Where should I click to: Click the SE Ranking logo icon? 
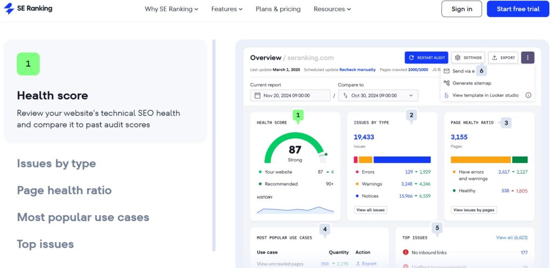(9, 9)
